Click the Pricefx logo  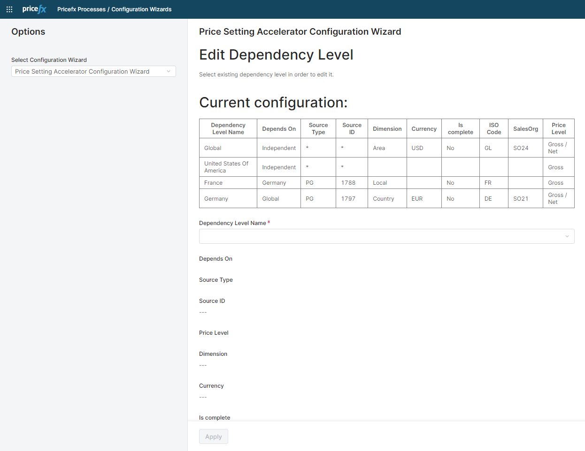(34, 9)
